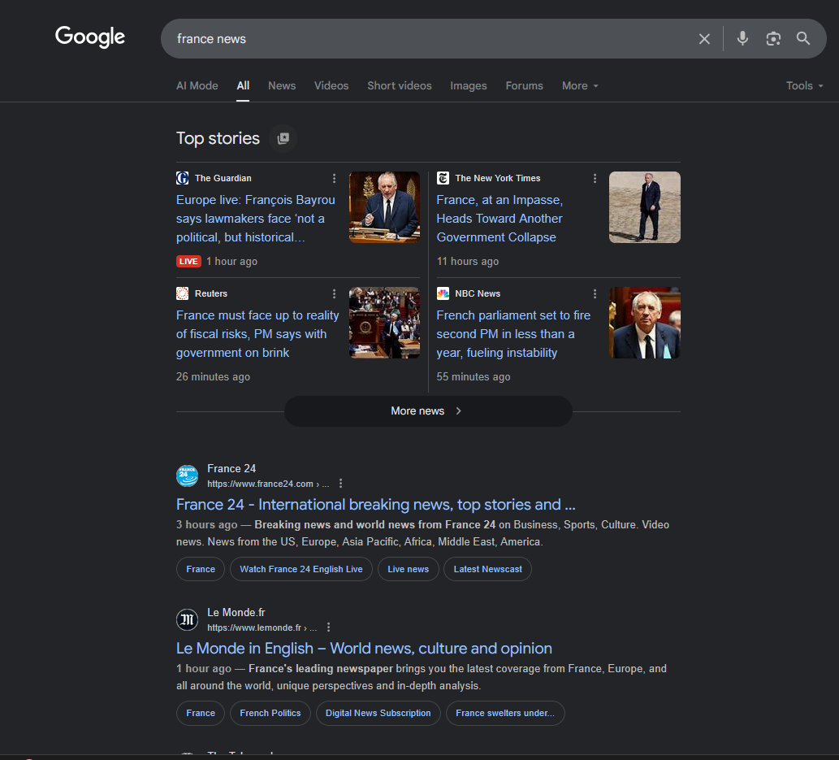
Task: Open the Short videos tab
Action: point(399,85)
